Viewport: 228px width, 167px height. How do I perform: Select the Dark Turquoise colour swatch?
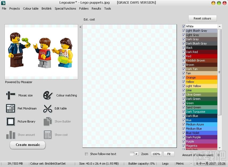(201, 112)
